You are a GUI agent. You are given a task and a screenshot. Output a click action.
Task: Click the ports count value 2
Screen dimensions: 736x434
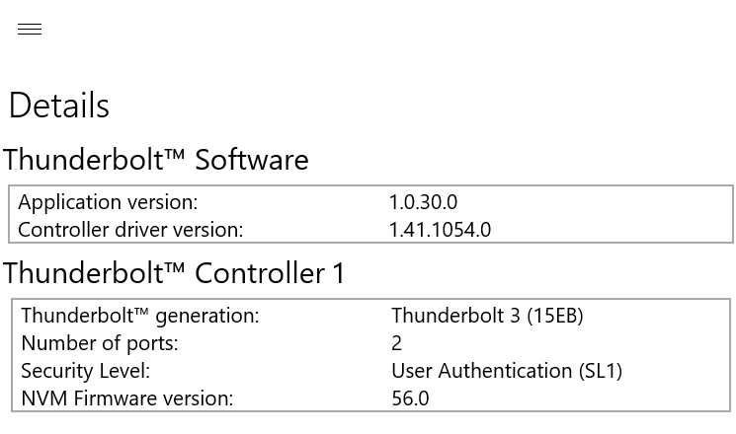point(396,343)
